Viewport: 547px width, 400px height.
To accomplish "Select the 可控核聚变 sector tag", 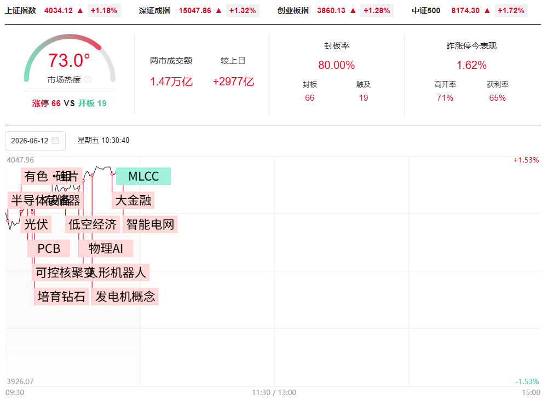I will click(61, 273).
